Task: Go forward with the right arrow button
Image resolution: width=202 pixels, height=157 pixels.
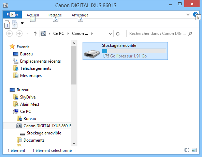Action: (x=19, y=34)
